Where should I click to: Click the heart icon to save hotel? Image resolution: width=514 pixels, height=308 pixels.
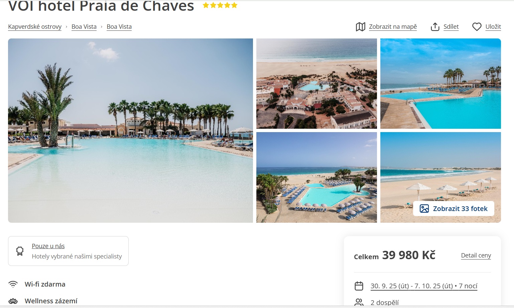point(477,27)
